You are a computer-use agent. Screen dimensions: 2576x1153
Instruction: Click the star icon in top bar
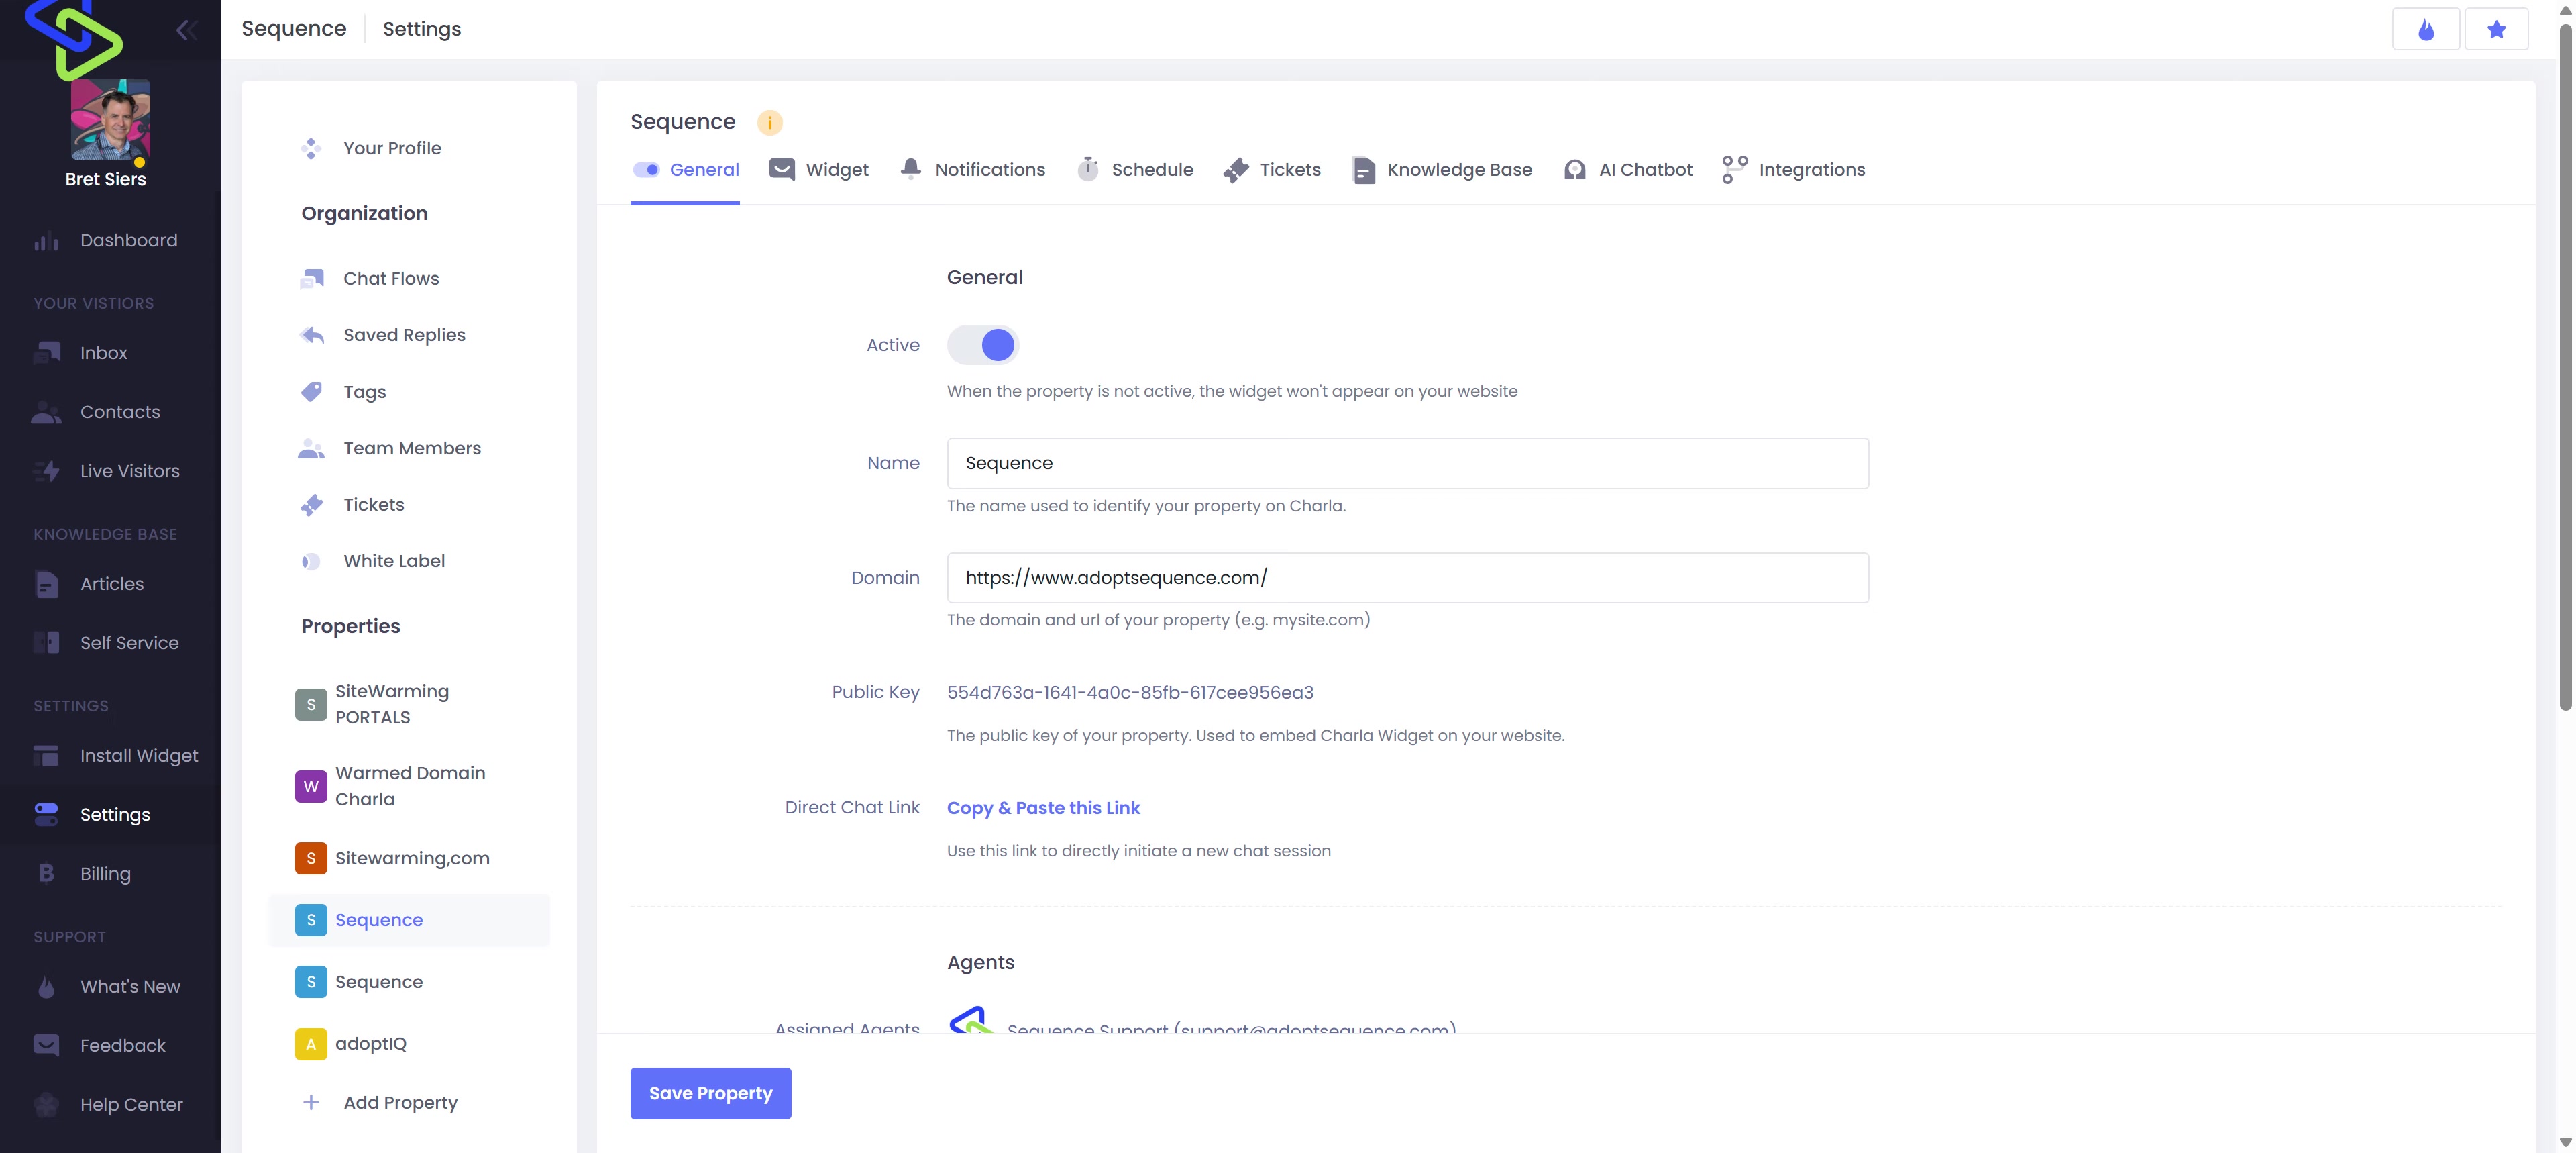click(2496, 30)
